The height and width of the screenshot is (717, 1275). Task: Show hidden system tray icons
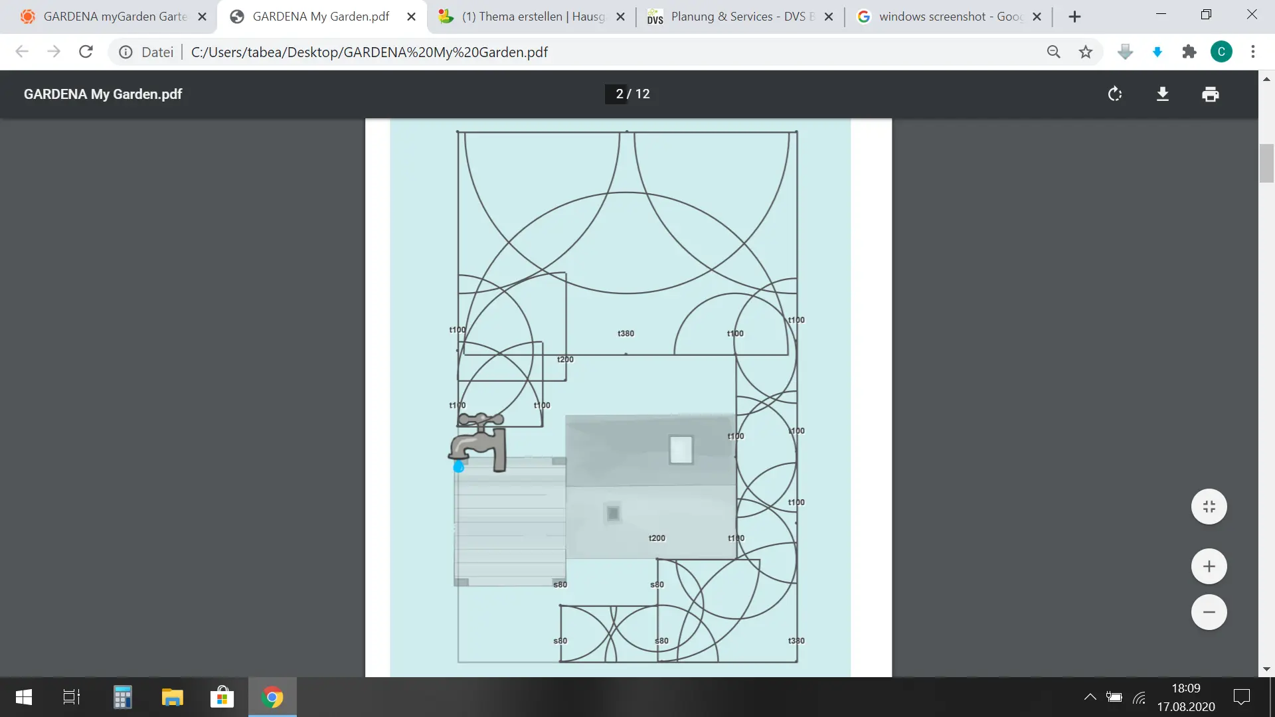tap(1090, 697)
